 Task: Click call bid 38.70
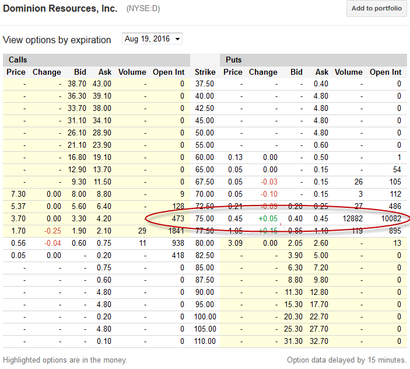[77, 83]
